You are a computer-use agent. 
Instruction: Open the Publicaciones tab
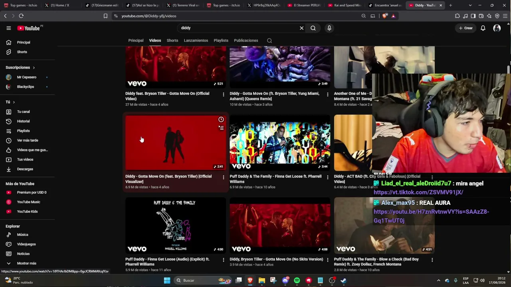point(246,40)
